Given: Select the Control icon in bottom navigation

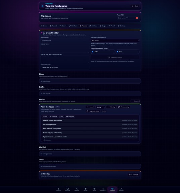Looking at the screenshot, I should point(113,189).
